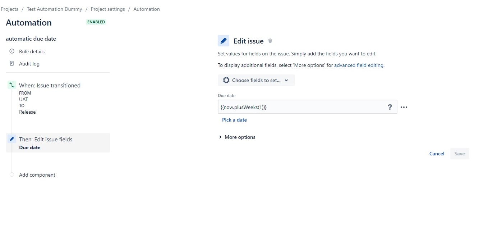Delete the Edit issue action via trash icon
Image resolution: width=493 pixels, height=232 pixels.
tap(270, 41)
